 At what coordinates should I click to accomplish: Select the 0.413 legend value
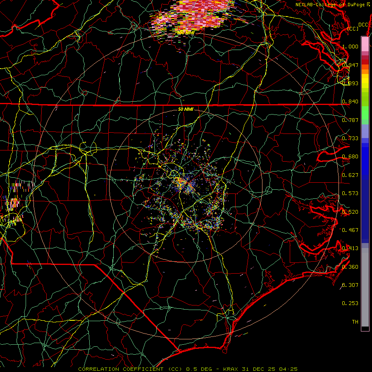pos(350,248)
